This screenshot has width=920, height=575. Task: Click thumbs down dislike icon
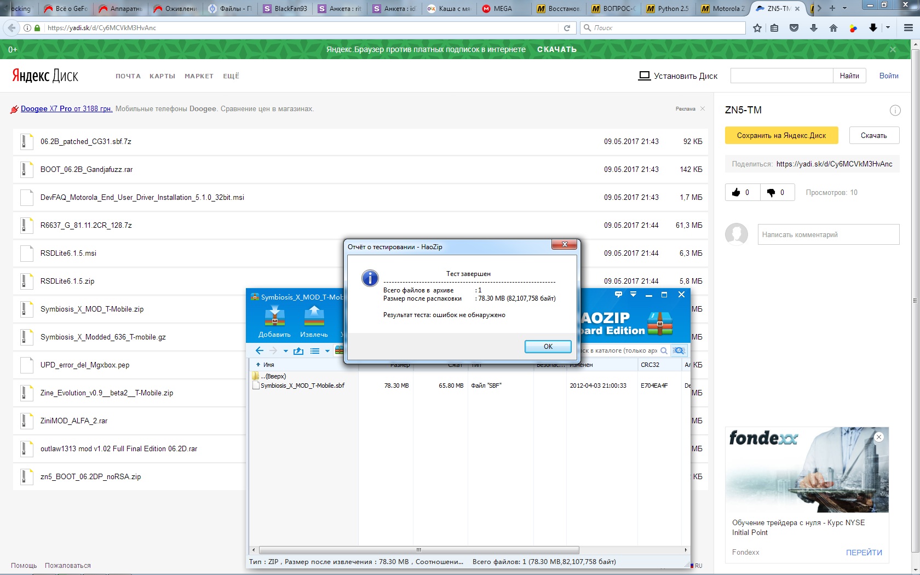(771, 192)
